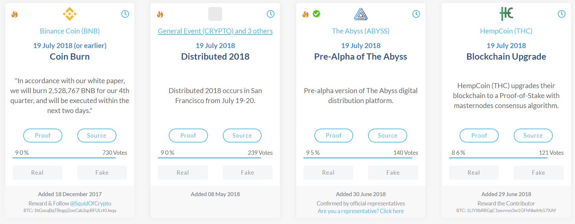Click The Abyss triangle logo icon
Screen dimensions: 575x224
[x=361, y=14]
